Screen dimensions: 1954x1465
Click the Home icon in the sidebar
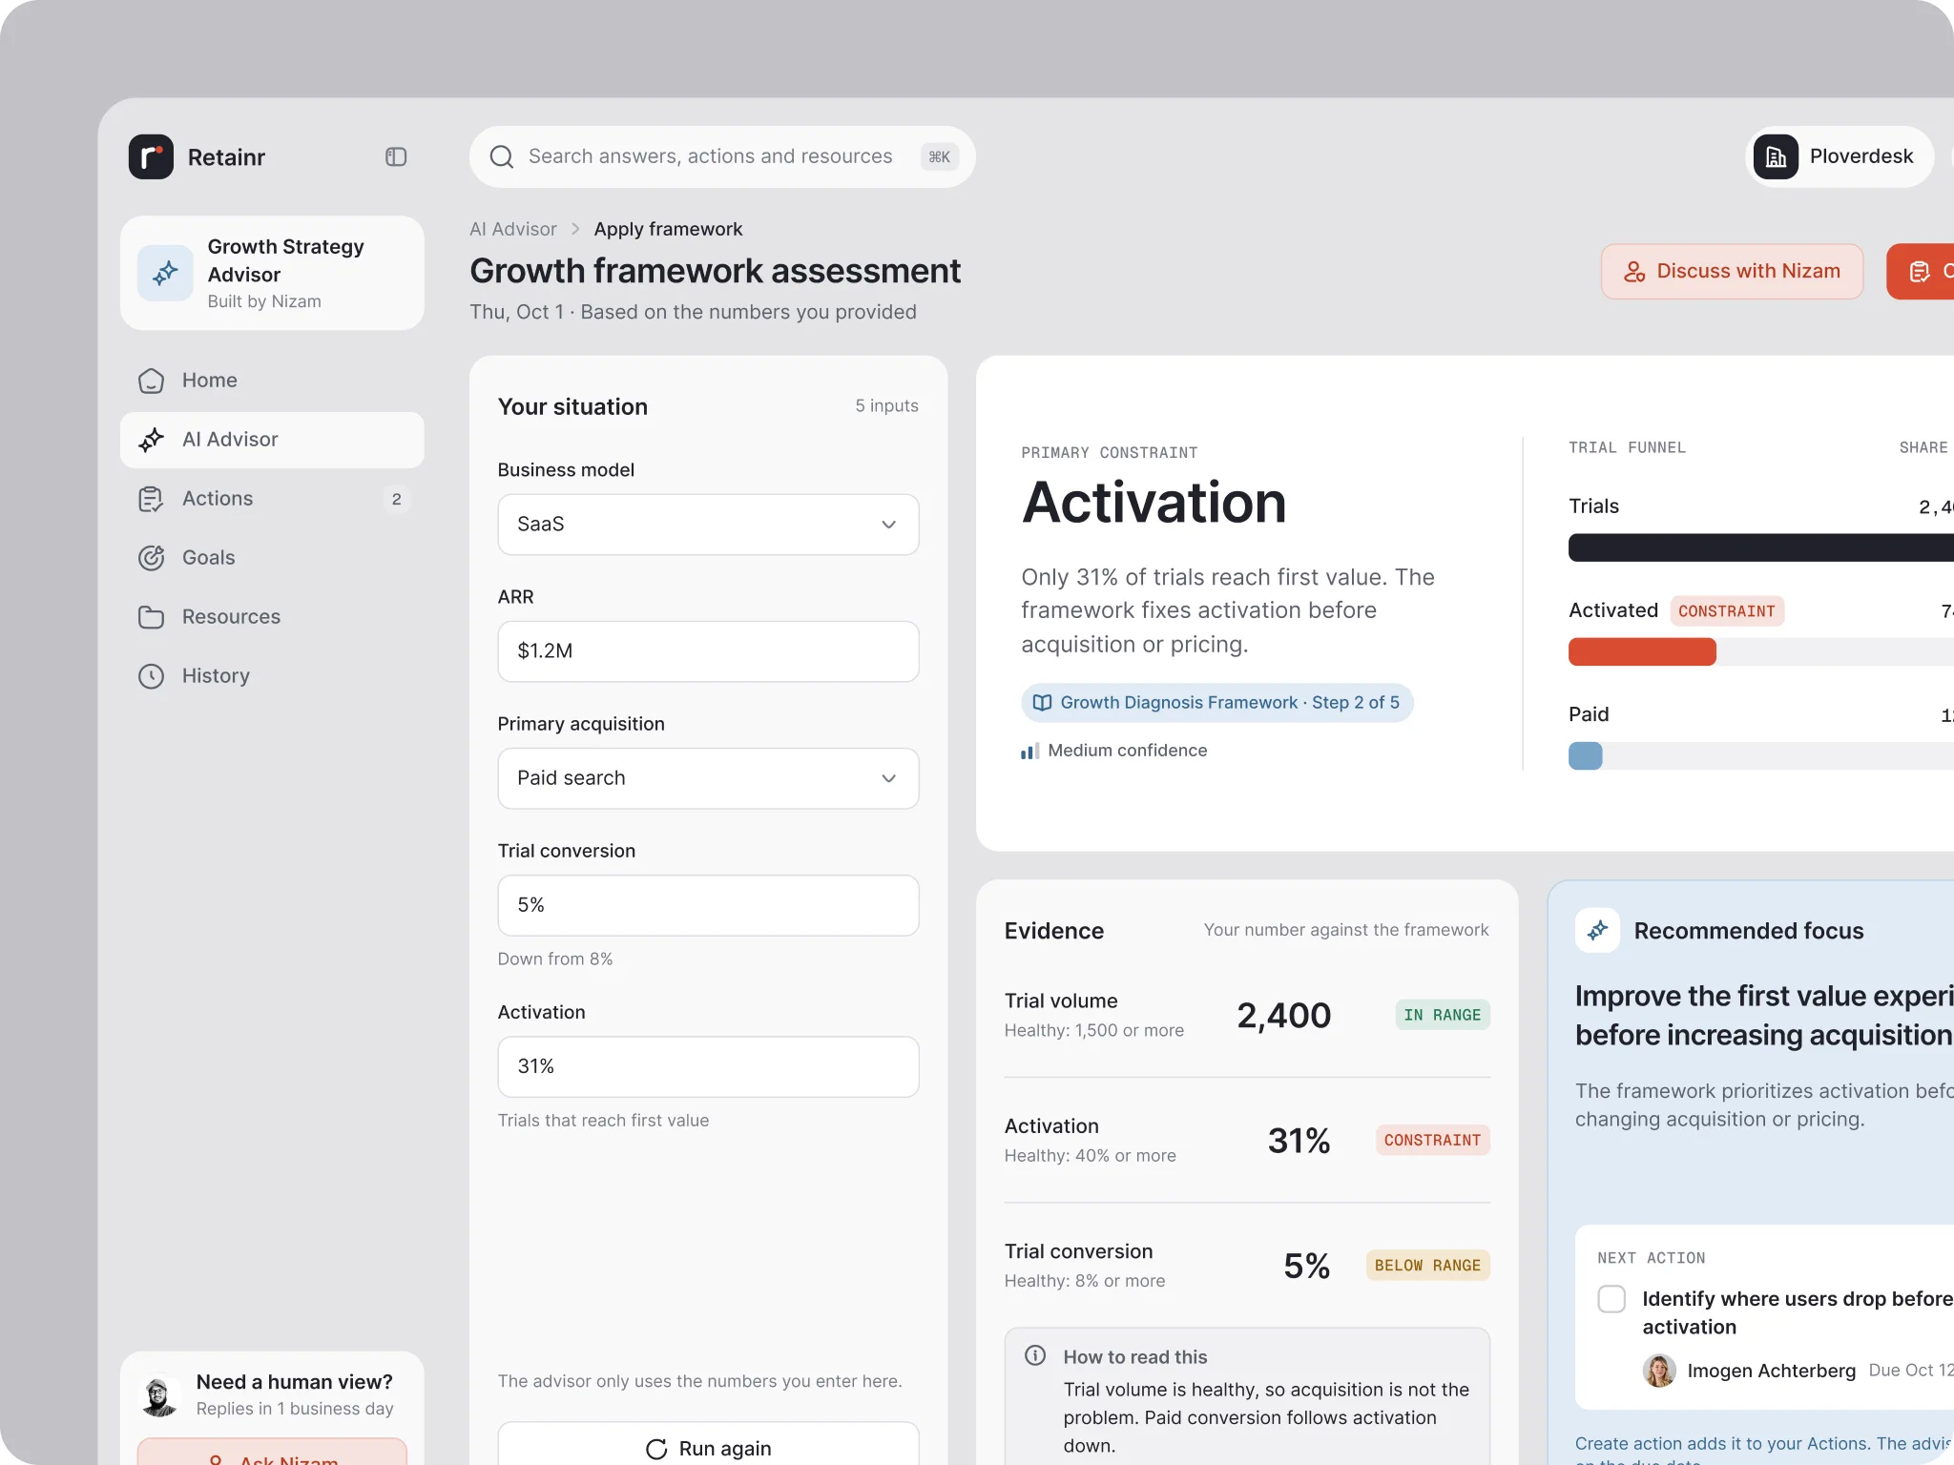[x=151, y=381]
